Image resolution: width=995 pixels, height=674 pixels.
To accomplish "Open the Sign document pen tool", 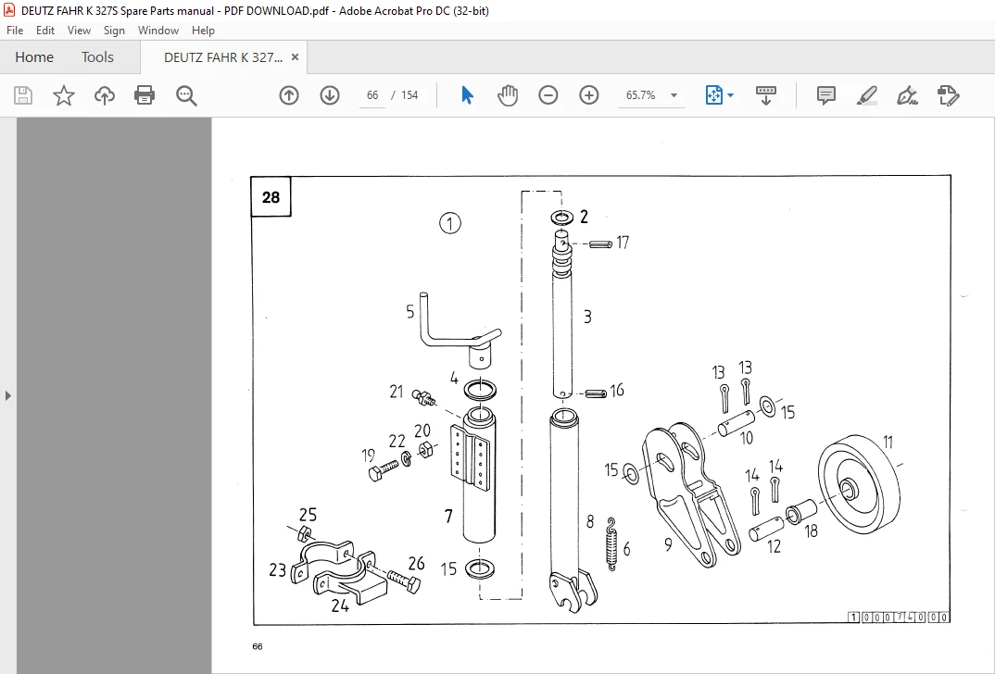I will click(x=907, y=95).
